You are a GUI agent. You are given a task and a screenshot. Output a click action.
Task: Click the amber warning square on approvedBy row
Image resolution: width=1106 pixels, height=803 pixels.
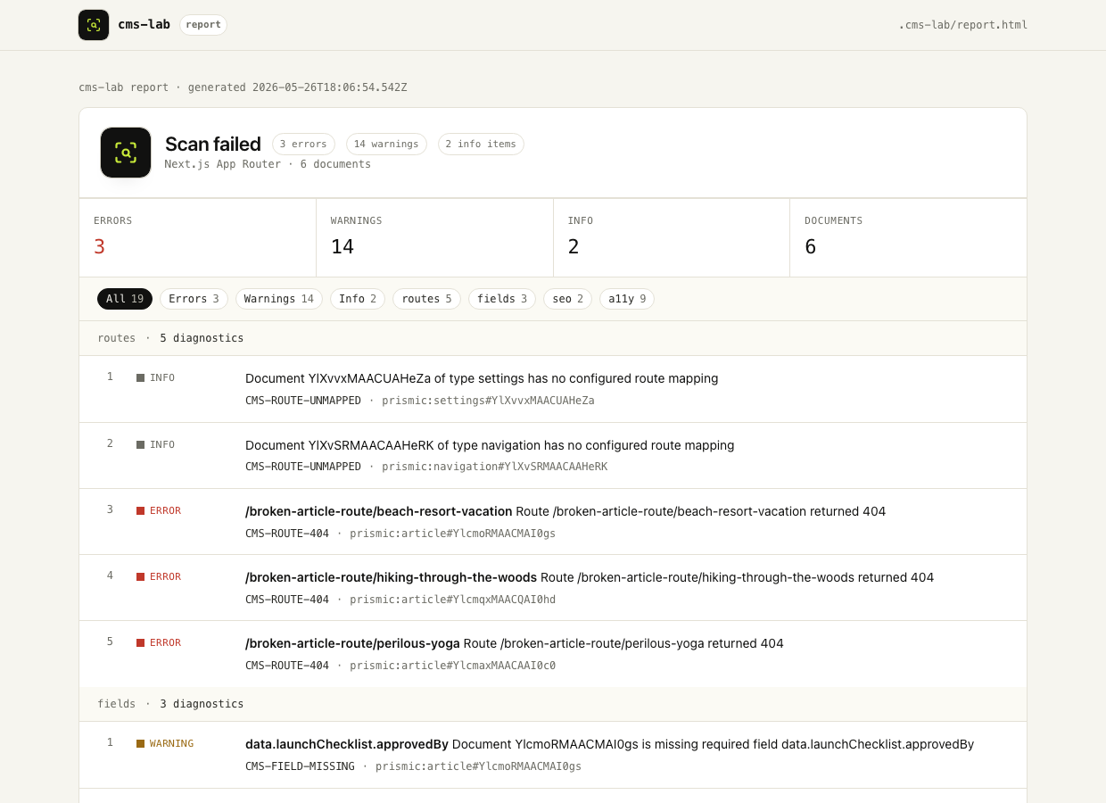pyautogui.click(x=140, y=743)
